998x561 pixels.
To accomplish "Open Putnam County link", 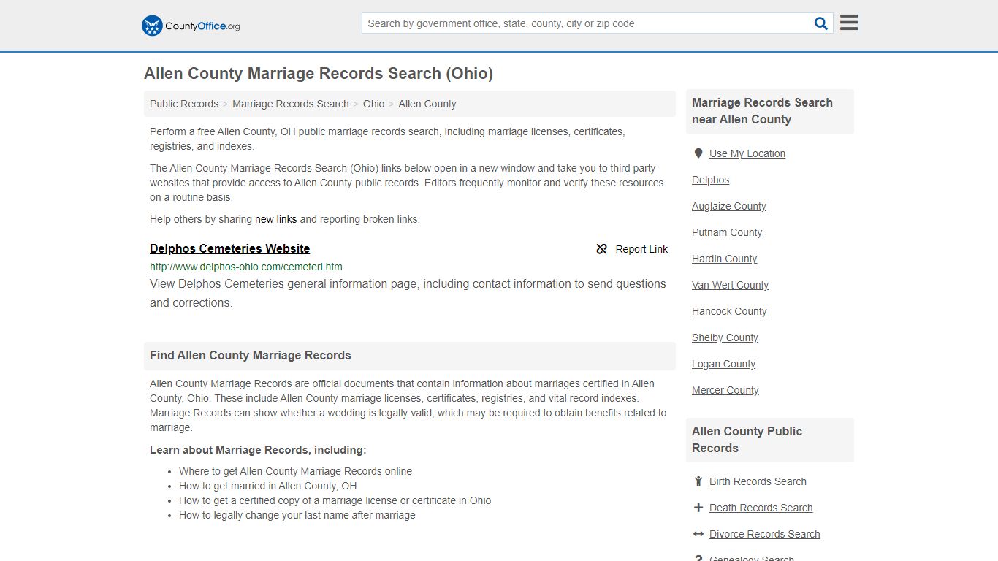I will [727, 232].
